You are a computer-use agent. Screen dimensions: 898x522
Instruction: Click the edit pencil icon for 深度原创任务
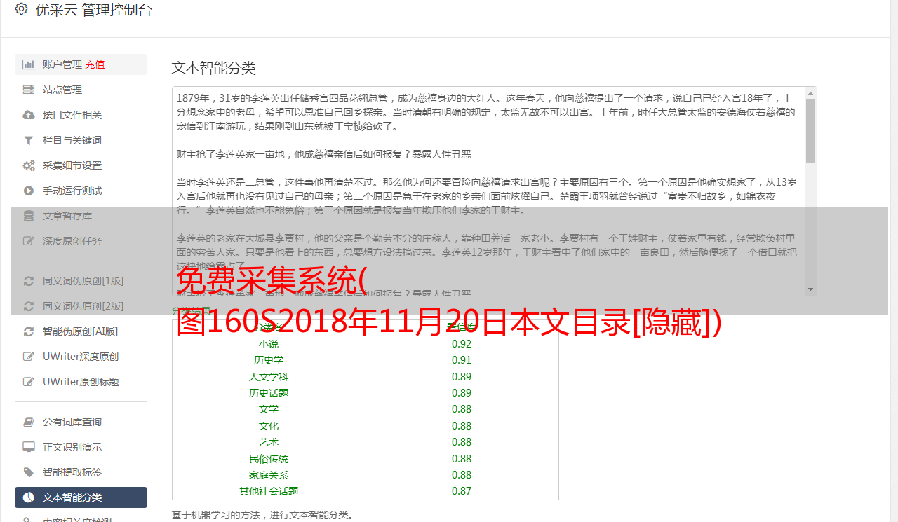29,241
